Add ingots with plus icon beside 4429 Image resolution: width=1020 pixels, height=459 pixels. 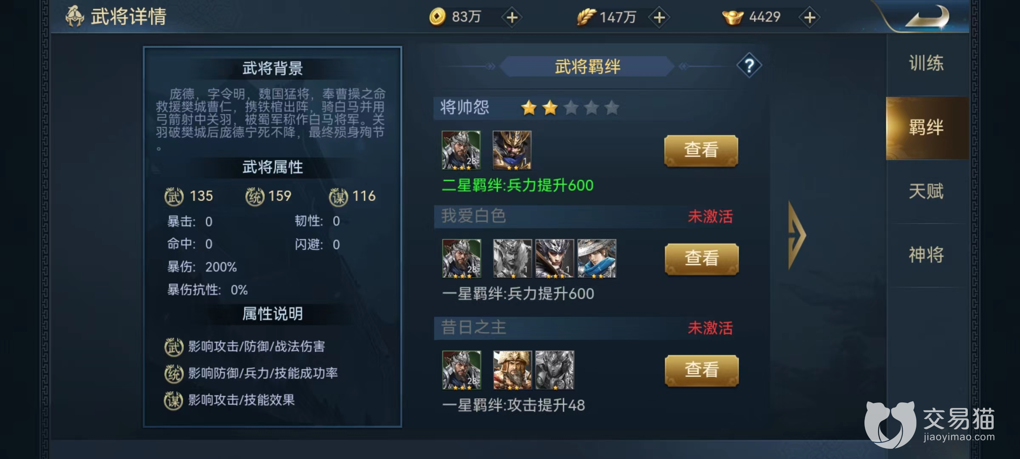pos(810,17)
